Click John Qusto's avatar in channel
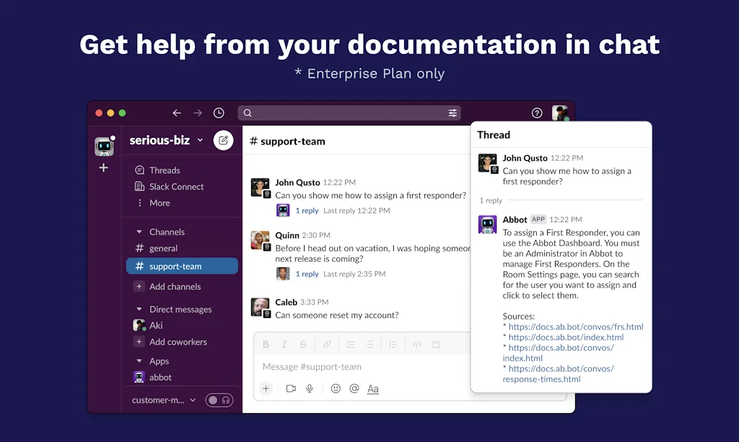This screenshot has width=739, height=442. pos(260,187)
